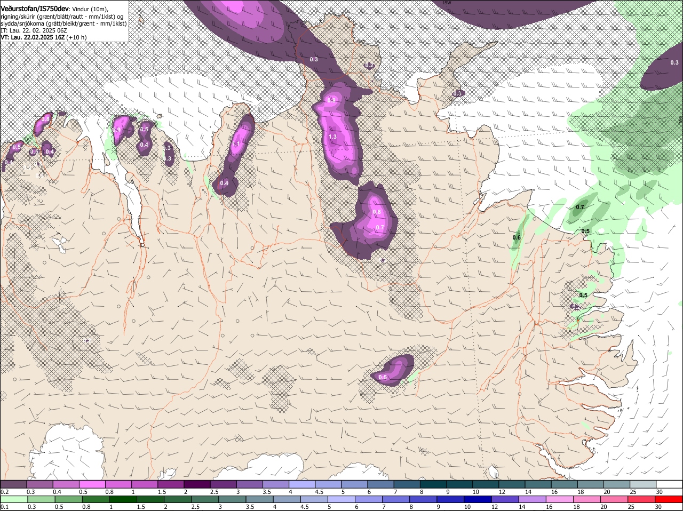
Task: Click the top-row white swatch after 30
Action: point(670,484)
